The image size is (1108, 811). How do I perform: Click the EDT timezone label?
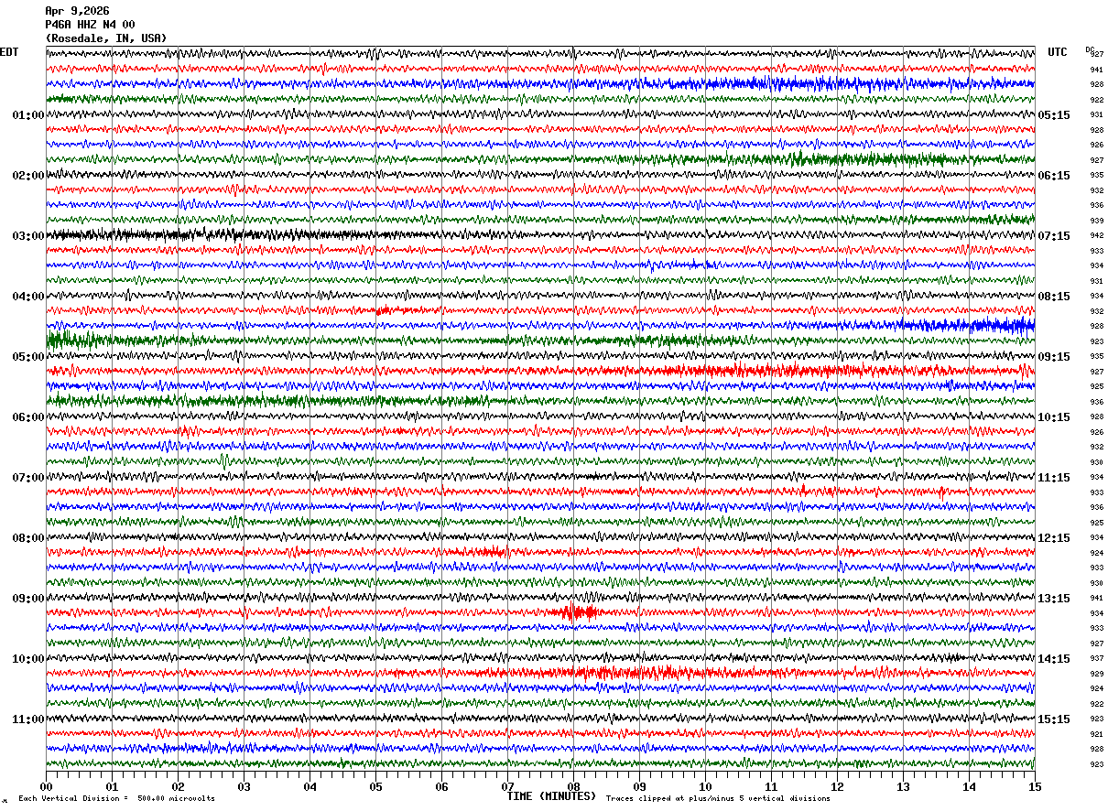pyautogui.click(x=9, y=52)
